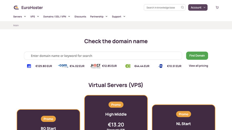Click the Promo badge on NL Start
This screenshot has height=130, width=232.
point(184,114)
